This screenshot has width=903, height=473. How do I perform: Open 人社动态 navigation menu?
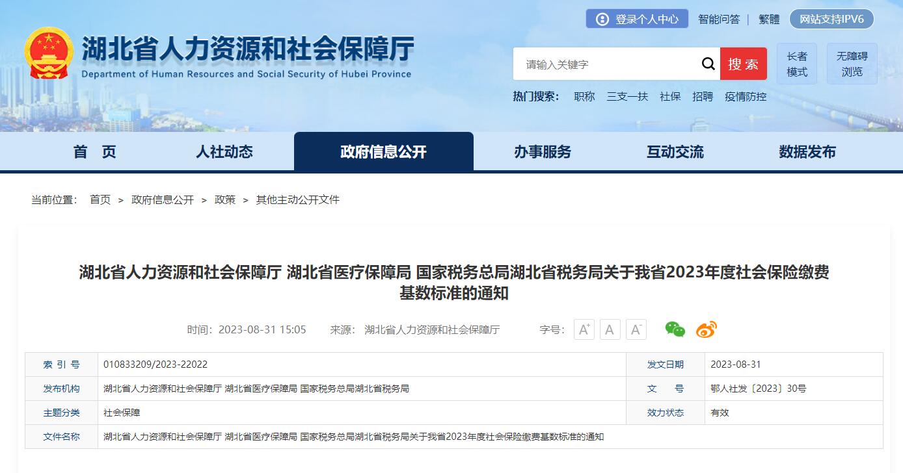coord(224,152)
